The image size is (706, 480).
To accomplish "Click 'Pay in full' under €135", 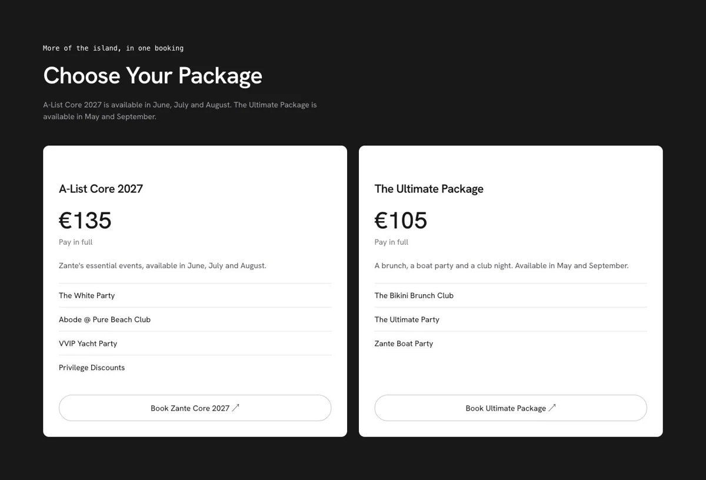I will coord(75,242).
